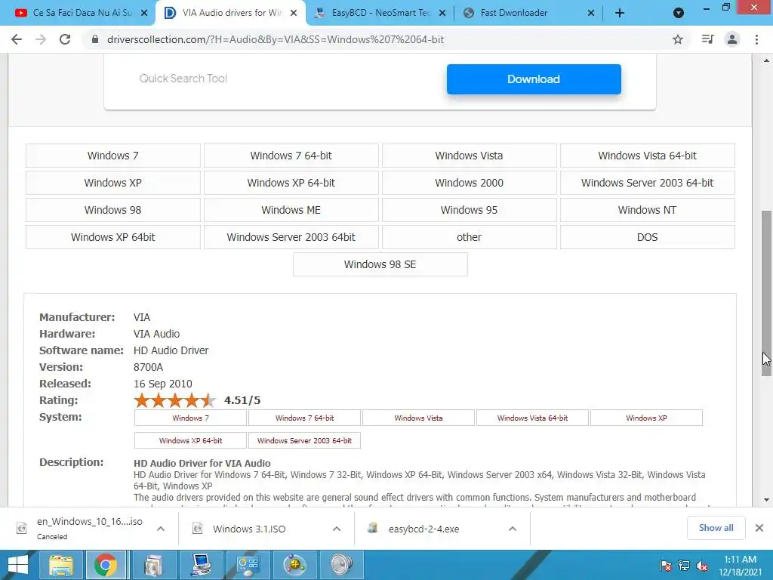Choose the Windows NT filter
Viewport: 773px width, 580px height.
[x=647, y=210]
